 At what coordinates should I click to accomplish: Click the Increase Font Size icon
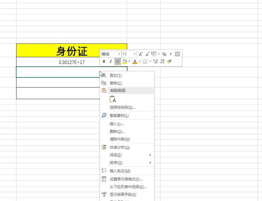[x=140, y=54]
